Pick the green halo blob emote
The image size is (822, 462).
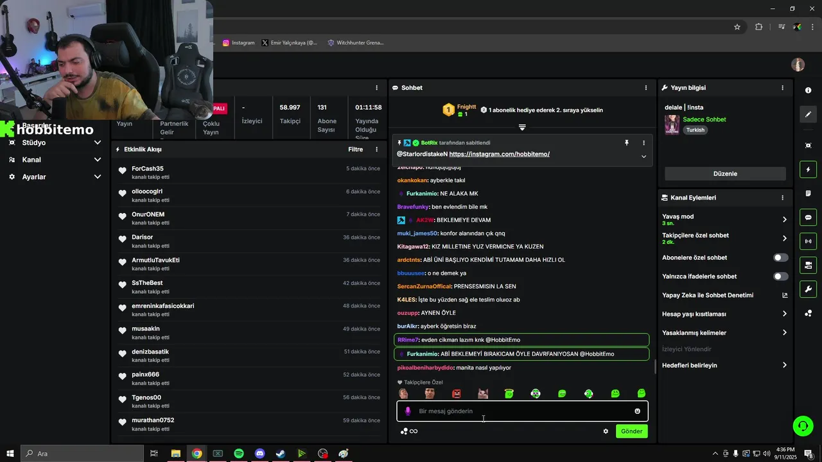point(509,393)
